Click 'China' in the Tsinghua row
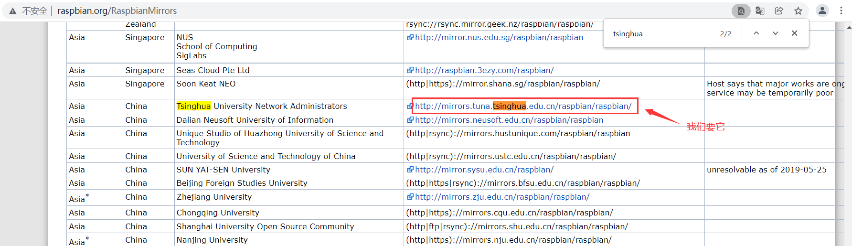Image resolution: width=852 pixels, height=246 pixels. pyautogui.click(x=136, y=106)
